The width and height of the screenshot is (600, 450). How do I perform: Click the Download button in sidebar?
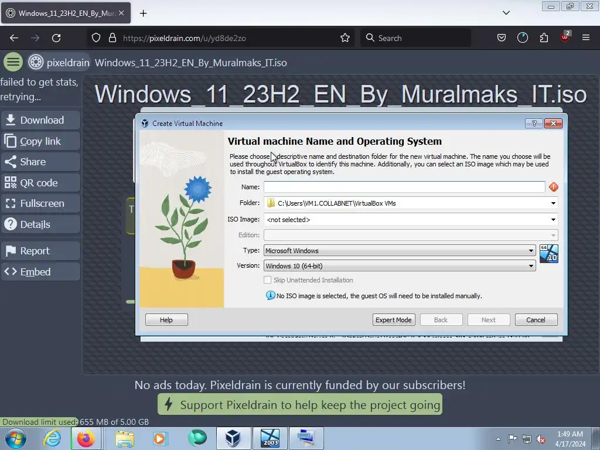pos(41,120)
